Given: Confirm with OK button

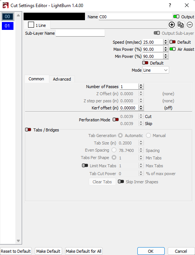Looking at the screenshot, I should (x=151, y=251).
